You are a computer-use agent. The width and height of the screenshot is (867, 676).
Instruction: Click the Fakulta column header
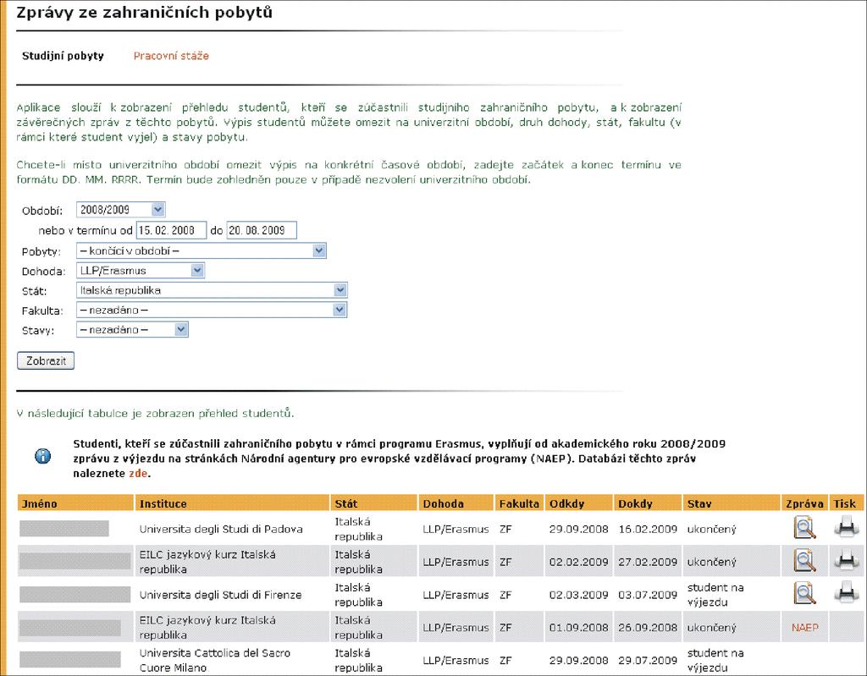(519, 503)
